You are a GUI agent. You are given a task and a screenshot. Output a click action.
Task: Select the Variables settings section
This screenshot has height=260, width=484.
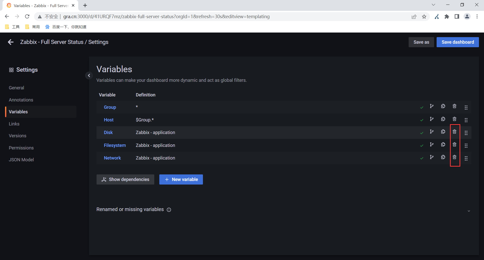[41, 112]
